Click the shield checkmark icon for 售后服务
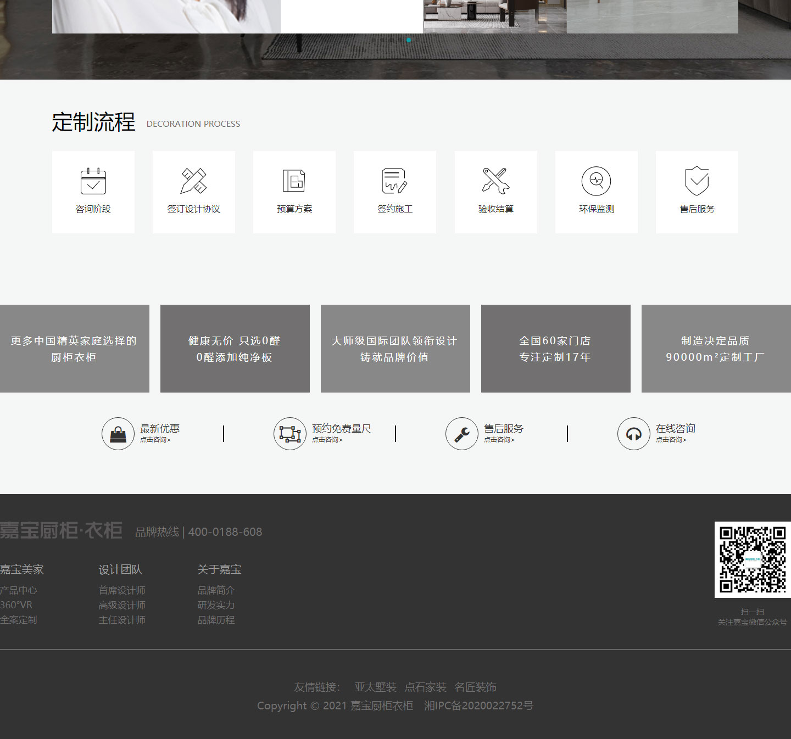 [697, 181]
